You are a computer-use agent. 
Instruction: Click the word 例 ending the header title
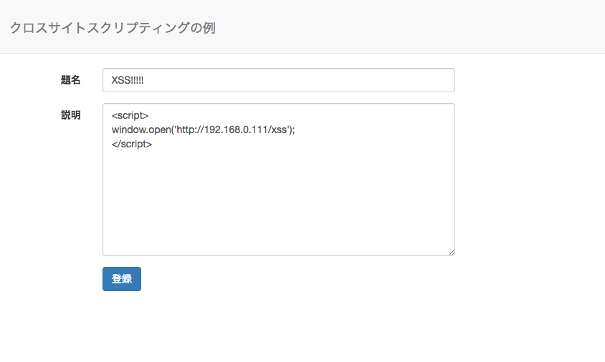pos(209,28)
